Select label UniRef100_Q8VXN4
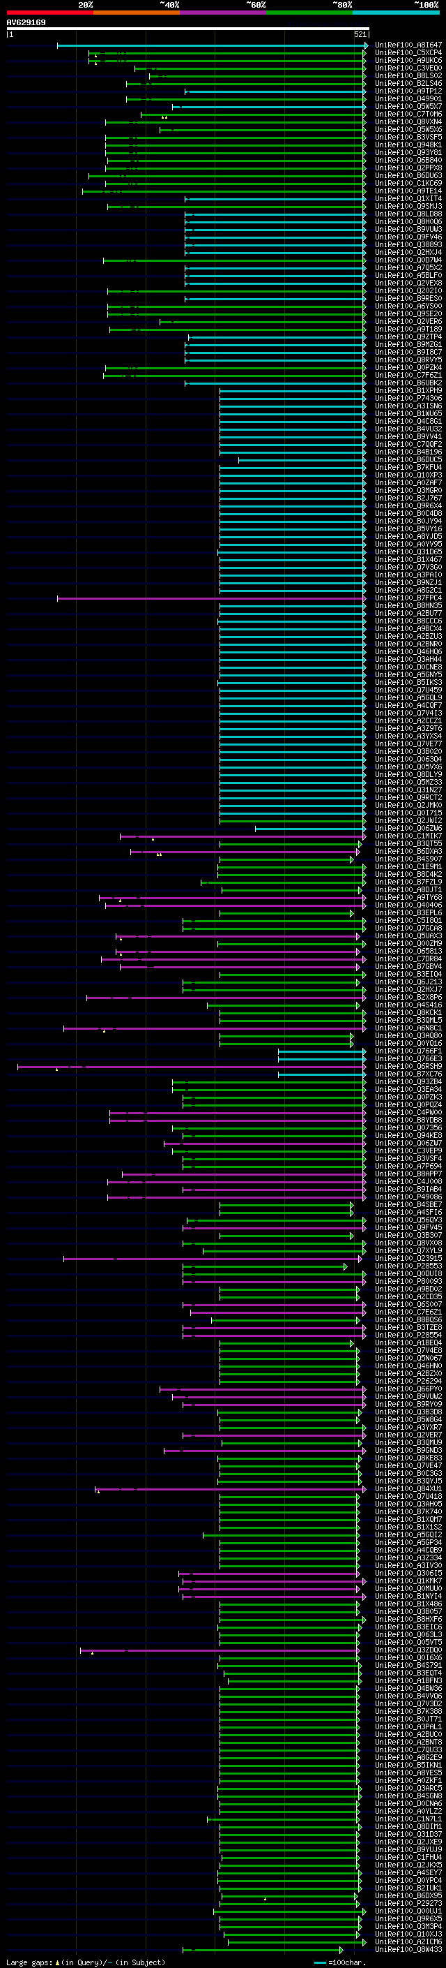 (408, 121)
